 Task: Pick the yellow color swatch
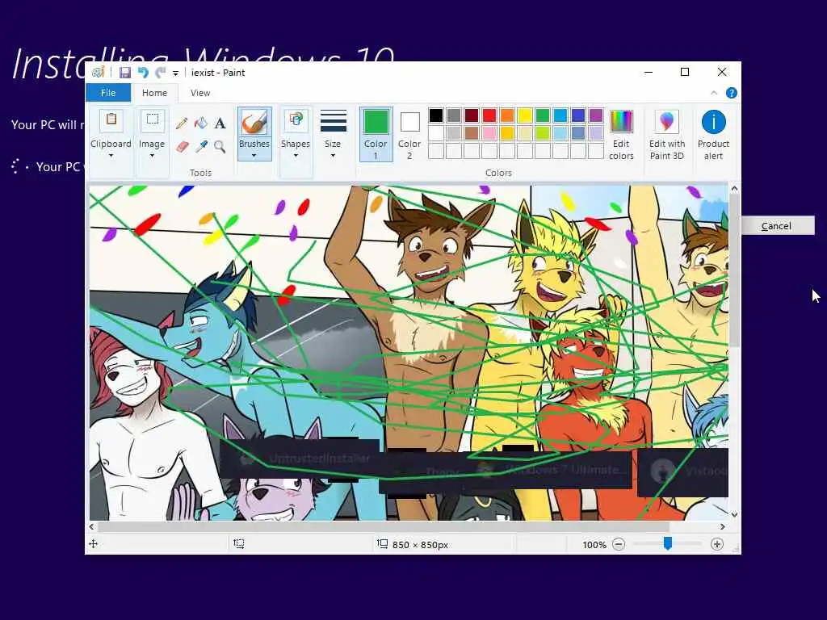525,115
